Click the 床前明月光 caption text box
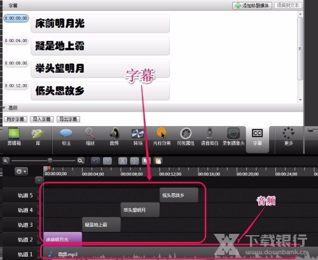This screenshot has height=260, width=318. [x=100, y=24]
